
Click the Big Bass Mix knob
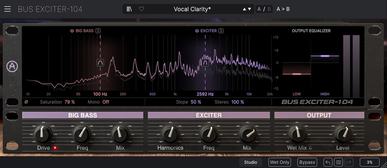pos(120,134)
